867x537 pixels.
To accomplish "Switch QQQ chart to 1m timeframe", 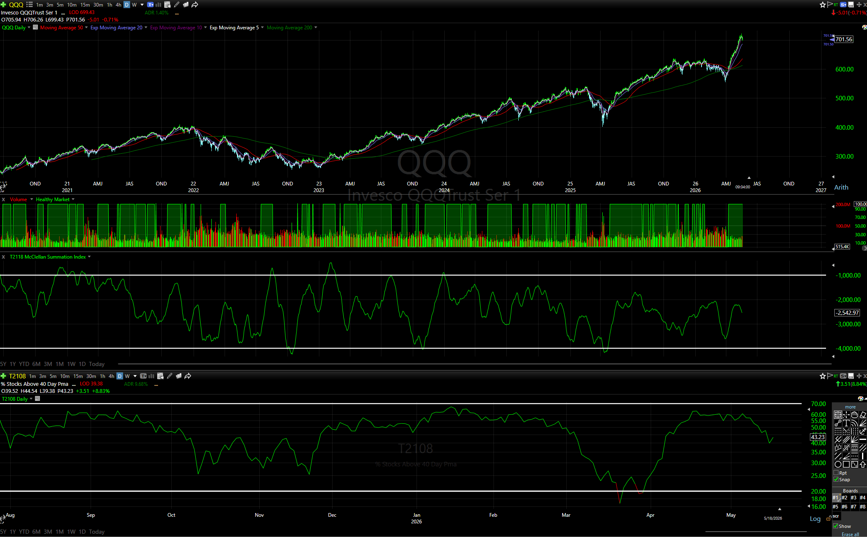I will coord(40,5).
